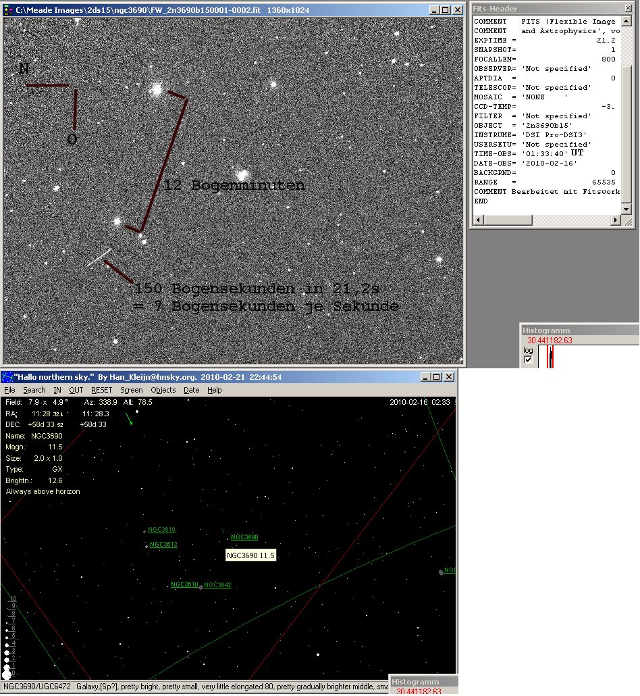Close the Fits-Header panel
This screenshot has height=696, width=640.
626,9
